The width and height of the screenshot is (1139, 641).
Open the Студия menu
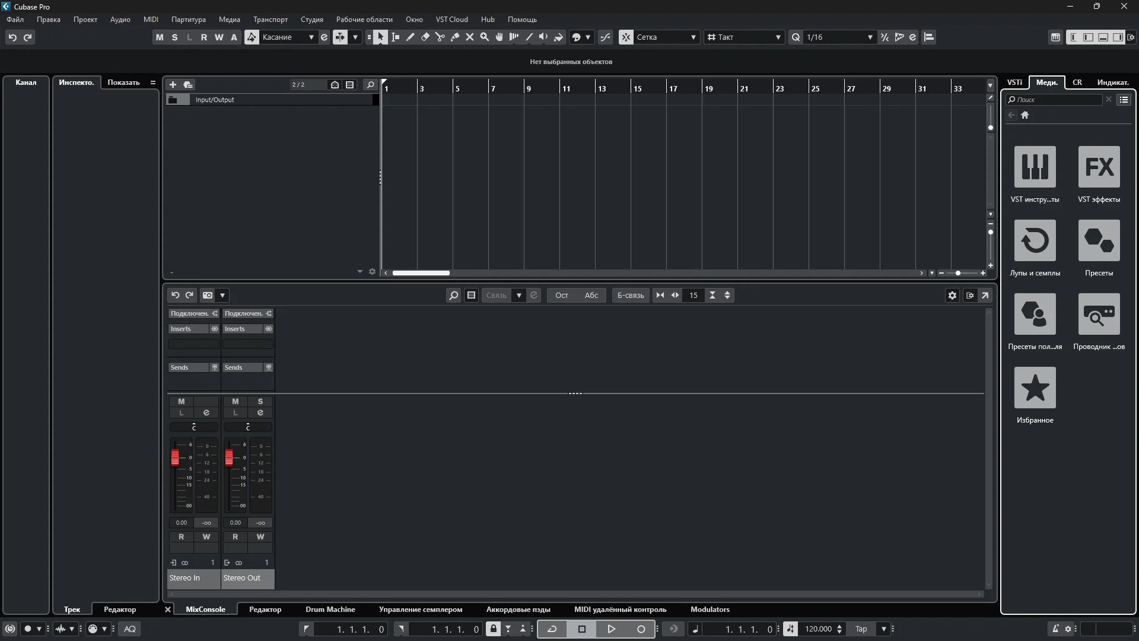pyautogui.click(x=311, y=20)
